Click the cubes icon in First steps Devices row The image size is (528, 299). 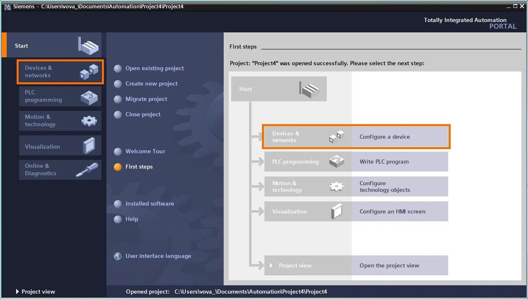click(337, 137)
